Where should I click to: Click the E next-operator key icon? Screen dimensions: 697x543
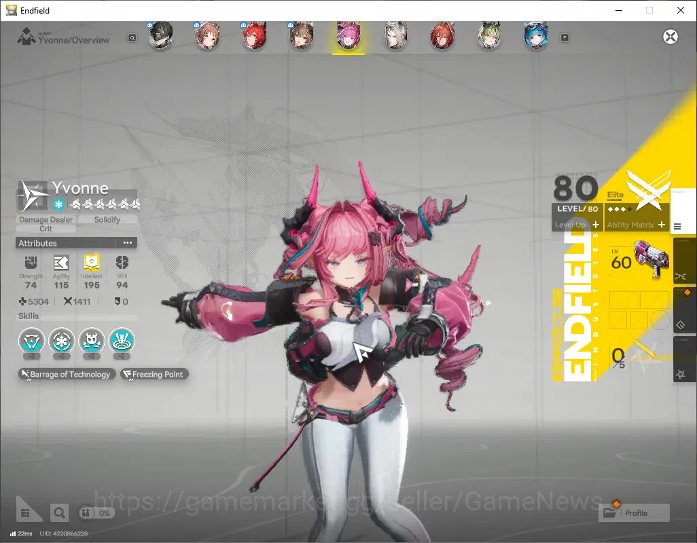[x=565, y=38]
